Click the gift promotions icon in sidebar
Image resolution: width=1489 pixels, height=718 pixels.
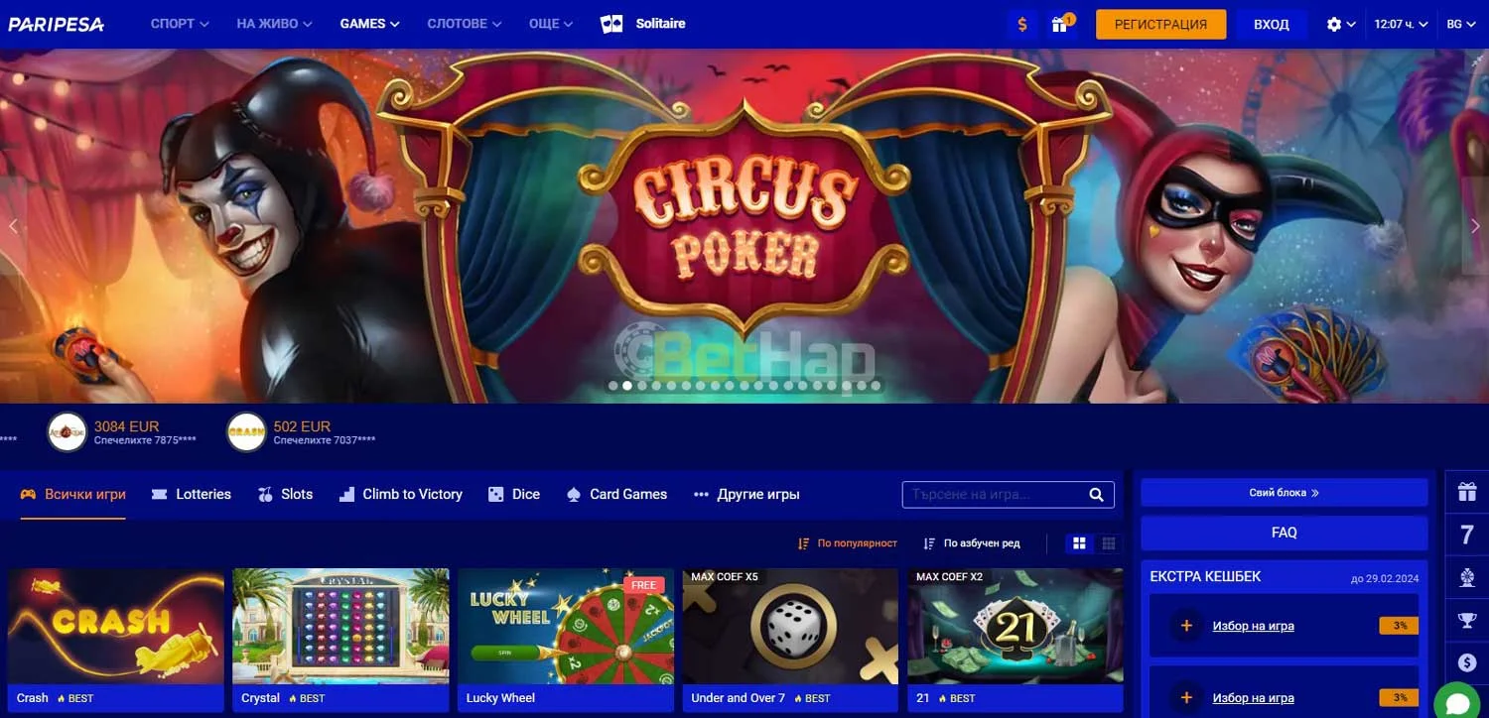click(1466, 491)
